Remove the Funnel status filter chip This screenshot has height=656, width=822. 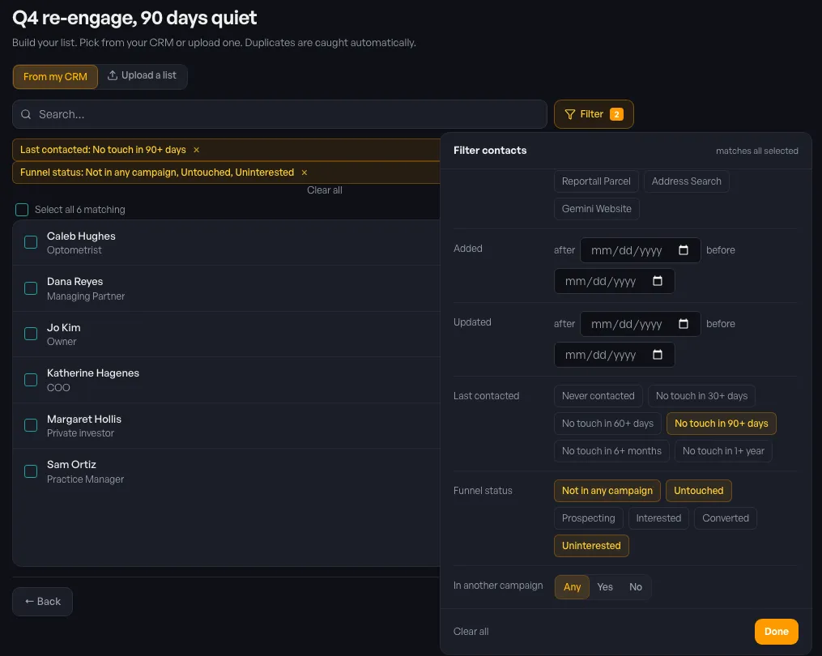(x=304, y=173)
